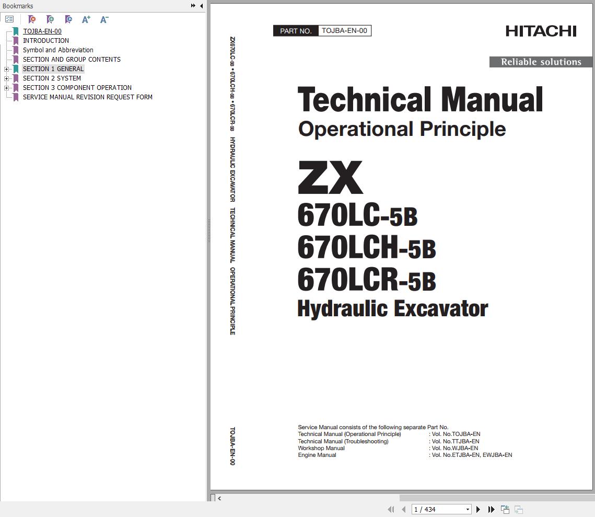The image size is (595, 517).
Task: Jump to the last page
Action: [x=491, y=509]
